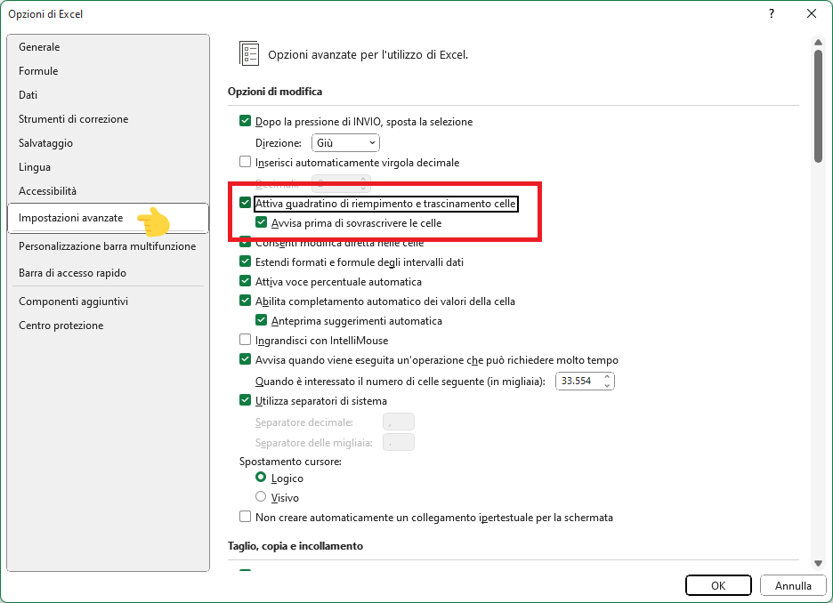Click the vertical scrollbar thumb
The width and height of the screenshot is (833, 603).
point(818,106)
